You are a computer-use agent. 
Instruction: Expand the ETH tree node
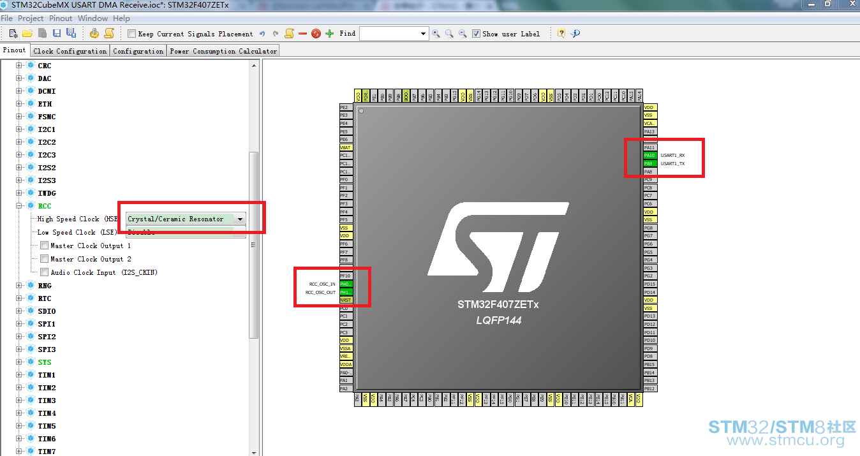click(x=19, y=104)
